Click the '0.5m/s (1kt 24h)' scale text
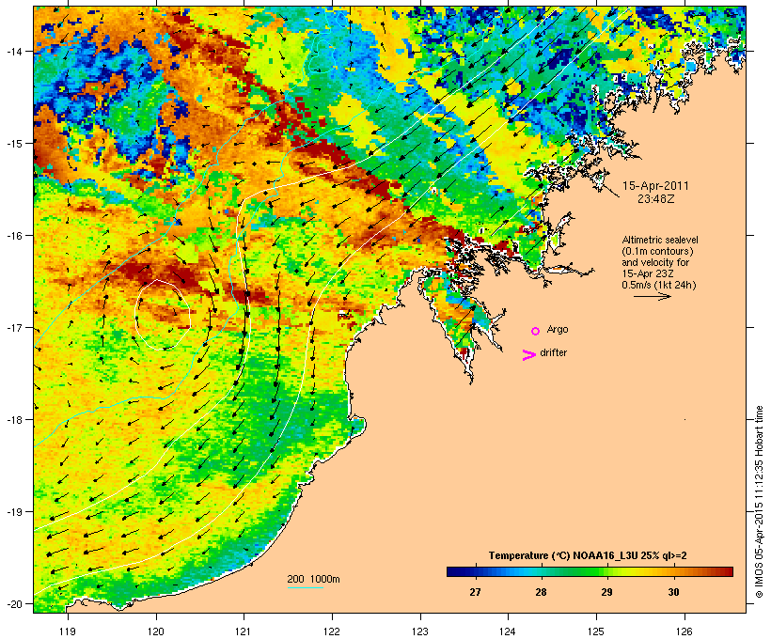This screenshot has width=771, height=639. (659, 285)
